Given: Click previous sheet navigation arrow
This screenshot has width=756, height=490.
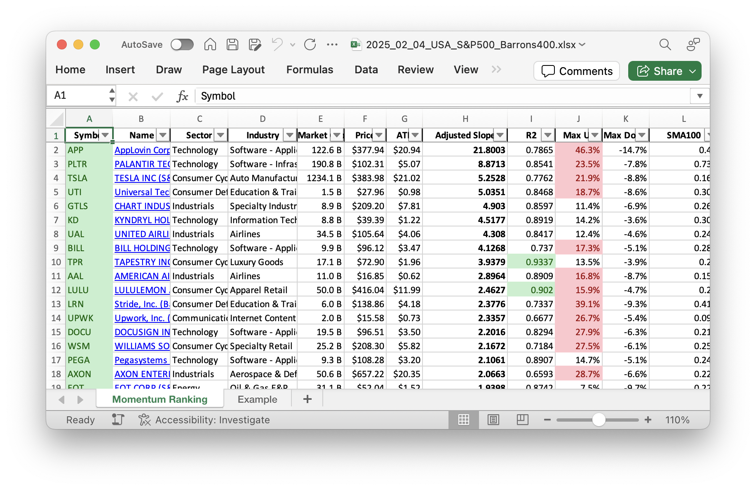Looking at the screenshot, I should 62,399.
